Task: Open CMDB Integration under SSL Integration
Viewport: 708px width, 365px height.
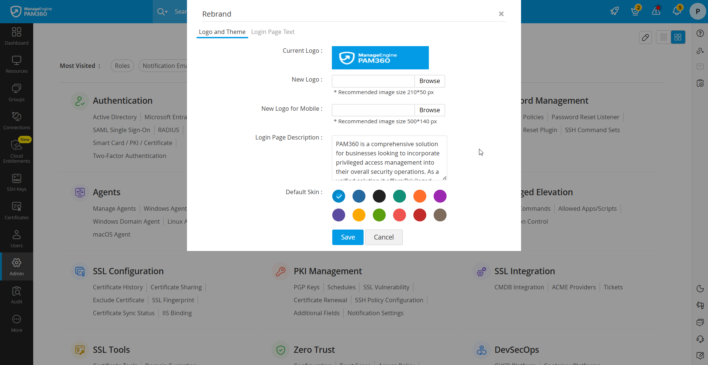Action: pyautogui.click(x=519, y=287)
